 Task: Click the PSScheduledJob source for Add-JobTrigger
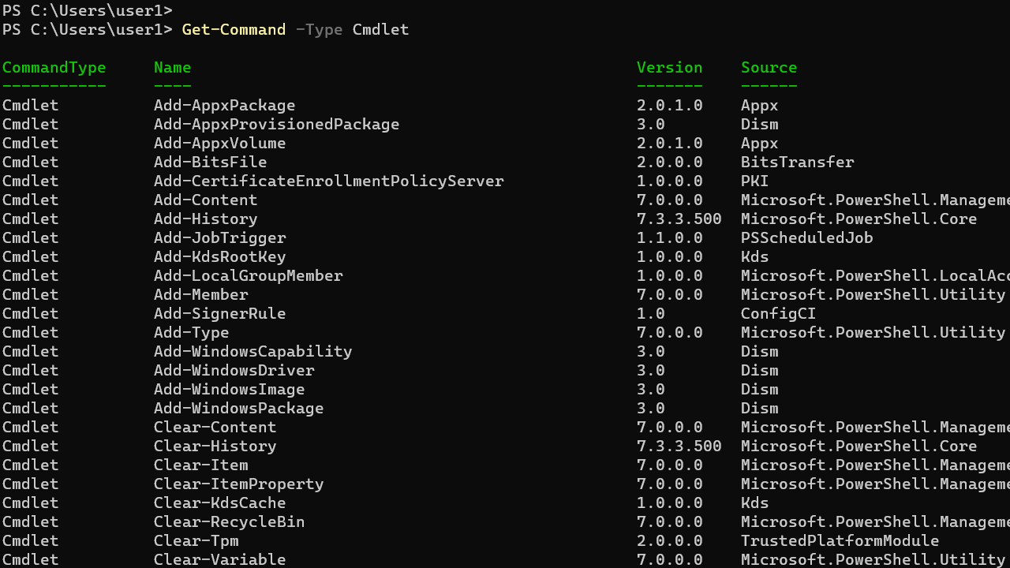coord(806,237)
